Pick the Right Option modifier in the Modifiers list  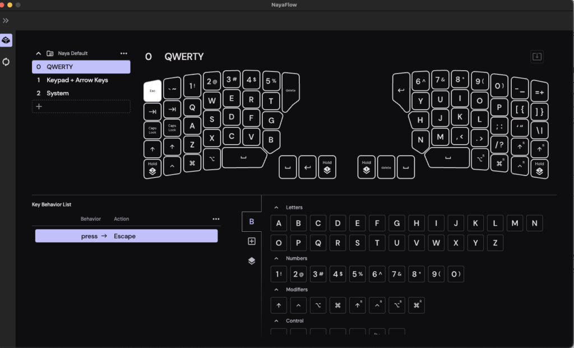tap(397, 305)
